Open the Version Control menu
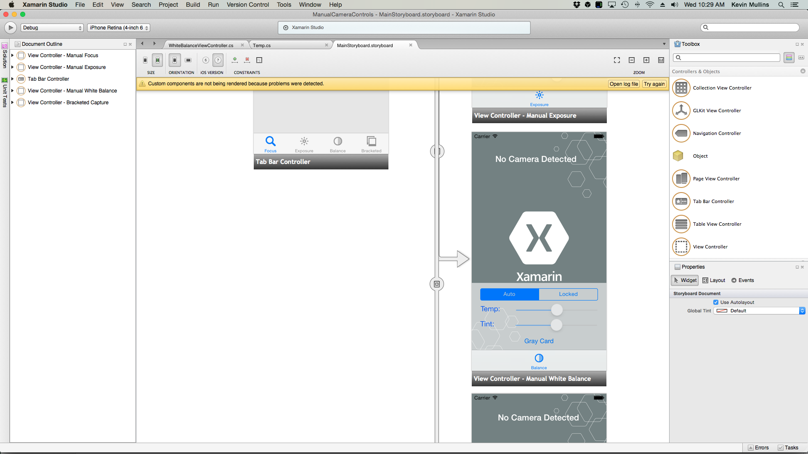Viewport: 808px width, 454px height. coord(247,5)
